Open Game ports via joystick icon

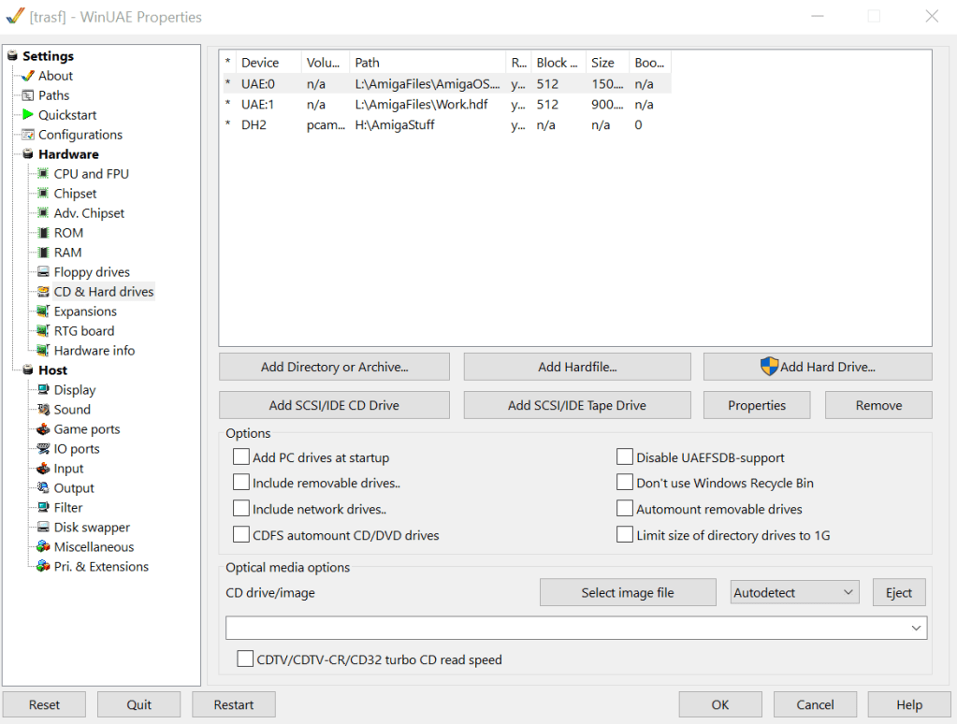pyautogui.click(x=43, y=429)
